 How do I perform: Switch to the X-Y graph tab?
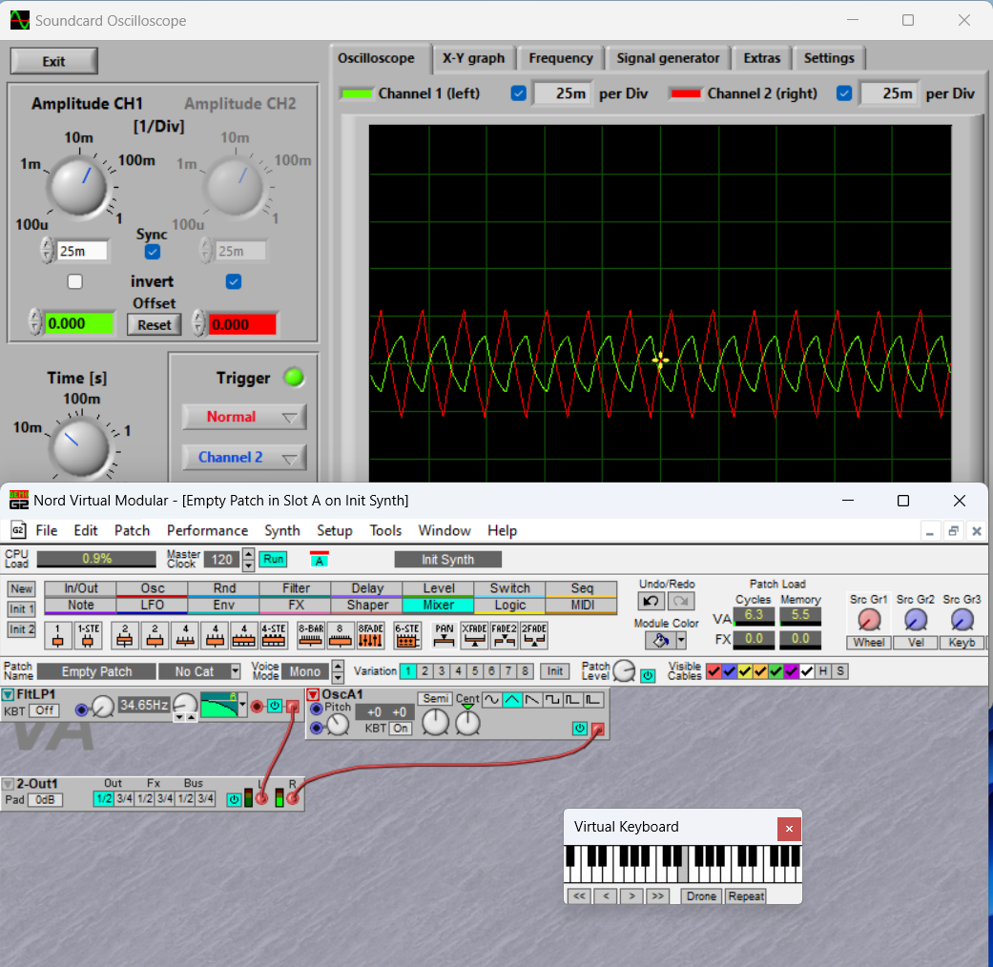coord(474,58)
